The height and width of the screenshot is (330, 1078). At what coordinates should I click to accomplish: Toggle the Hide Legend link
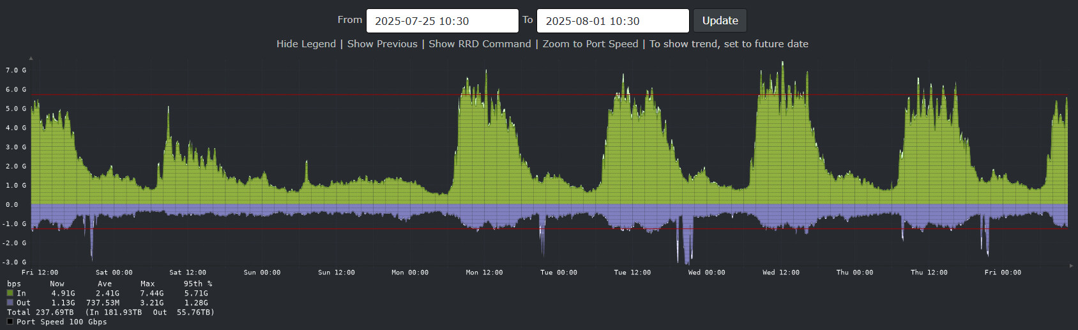tap(306, 44)
